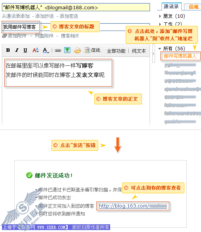Screen dimensions: 201x232
Task: Select 邮件写博机器人 contact in address list
Action: pyautogui.click(x=180, y=56)
